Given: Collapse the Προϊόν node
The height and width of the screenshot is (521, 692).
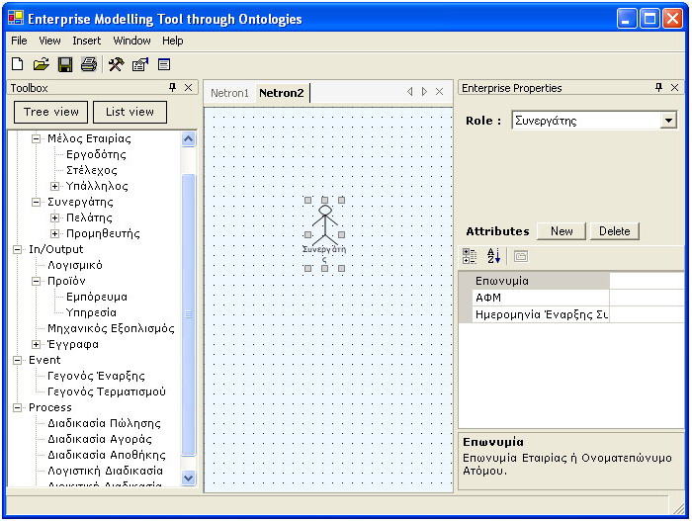Looking at the screenshot, I should (37, 281).
